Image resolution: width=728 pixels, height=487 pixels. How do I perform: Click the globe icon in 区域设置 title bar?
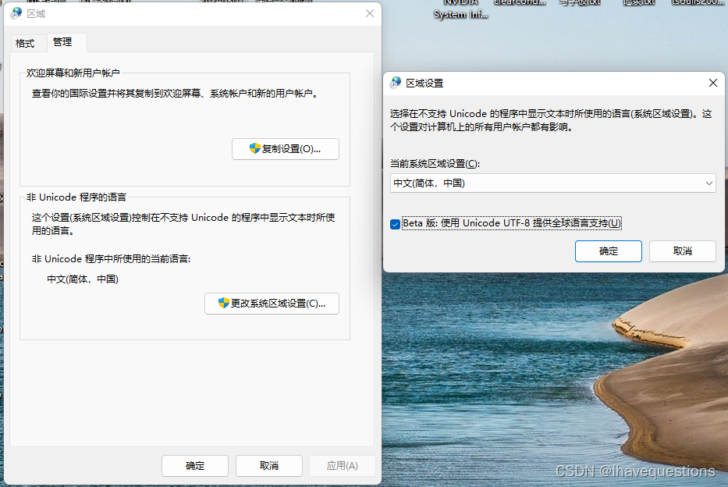(396, 83)
